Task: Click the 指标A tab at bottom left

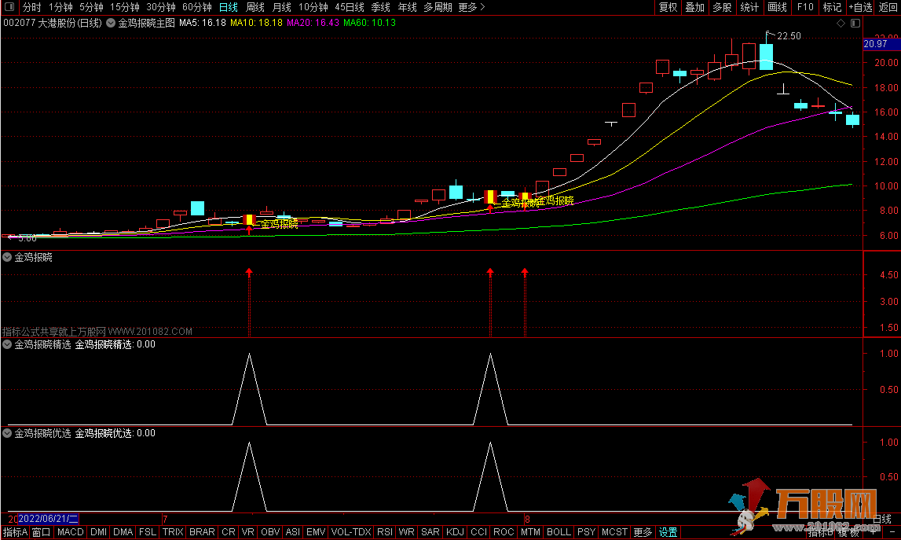Action: click(x=16, y=532)
